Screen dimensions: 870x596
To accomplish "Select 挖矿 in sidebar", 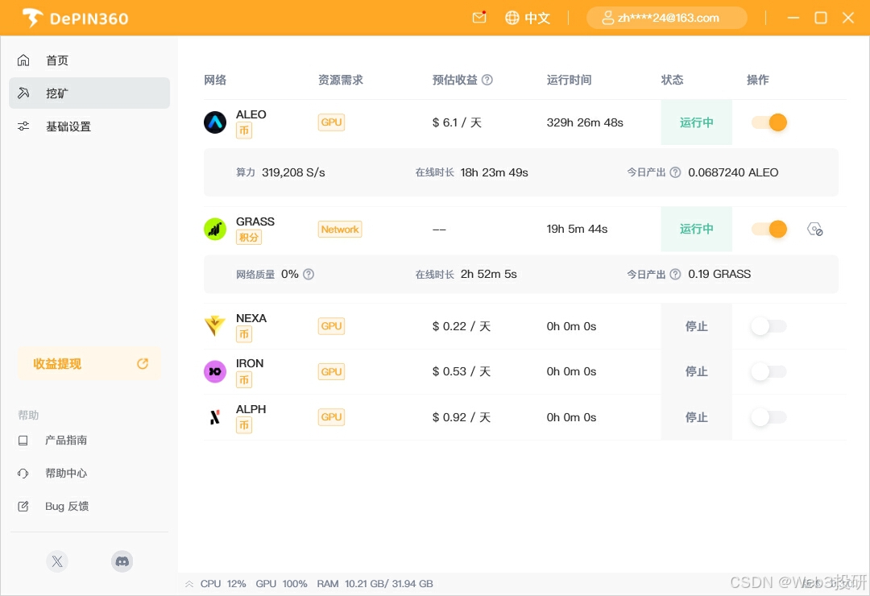I will [89, 93].
